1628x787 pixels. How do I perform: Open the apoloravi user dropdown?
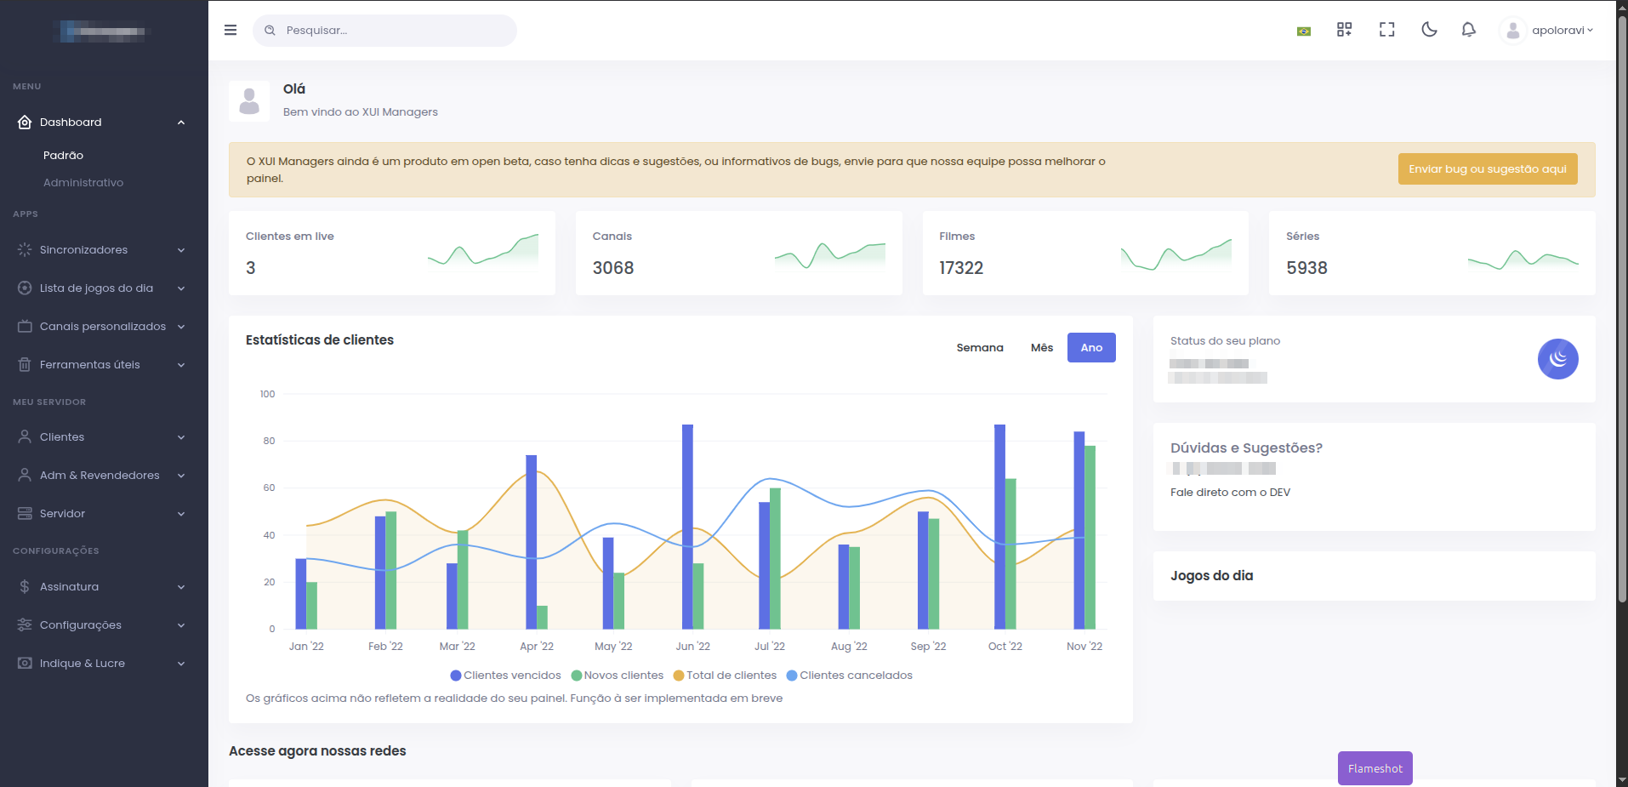click(x=1548, y=31)
